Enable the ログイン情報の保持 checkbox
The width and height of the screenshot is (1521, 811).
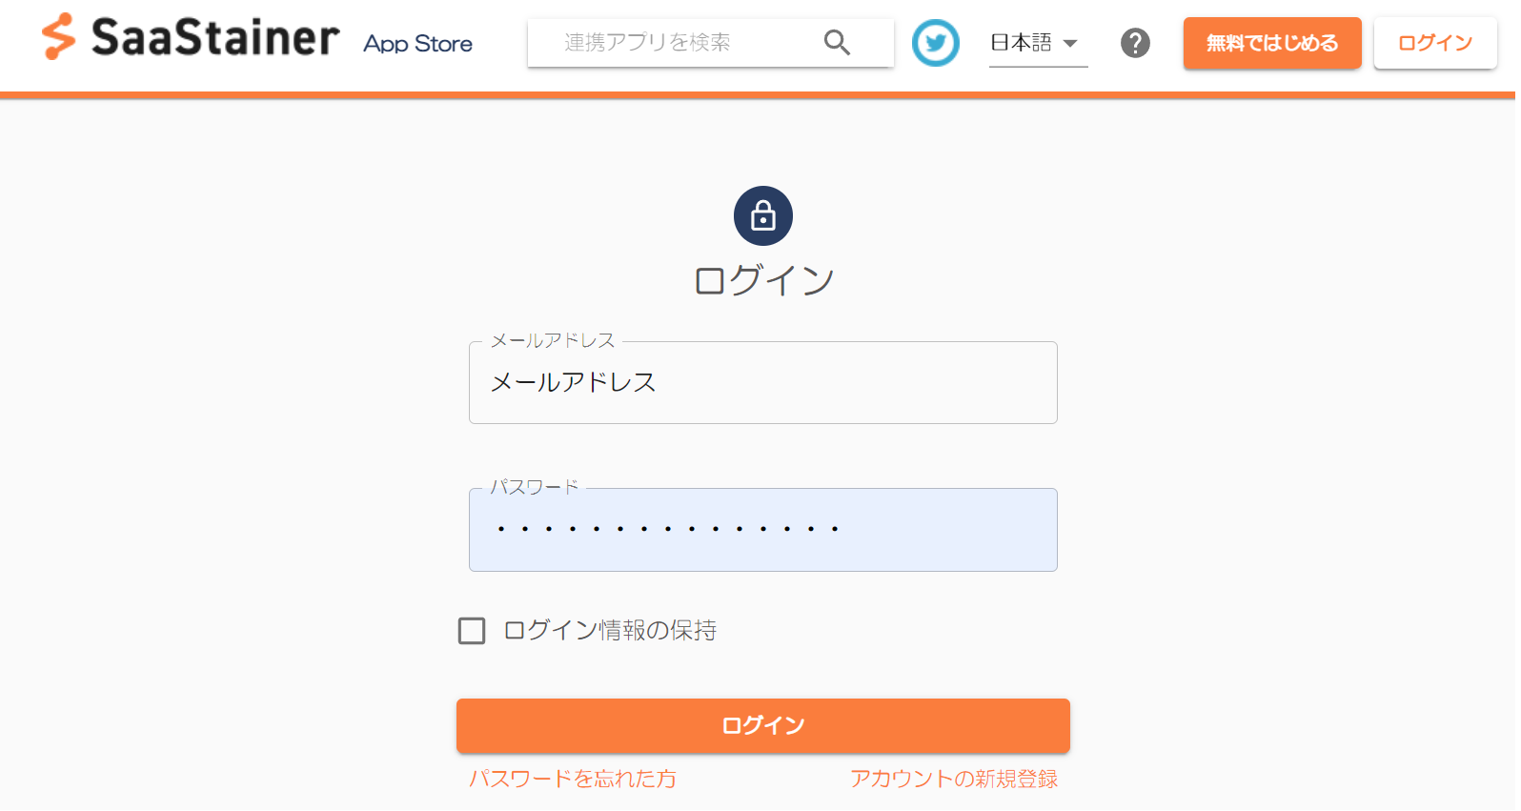coord(472,631)
